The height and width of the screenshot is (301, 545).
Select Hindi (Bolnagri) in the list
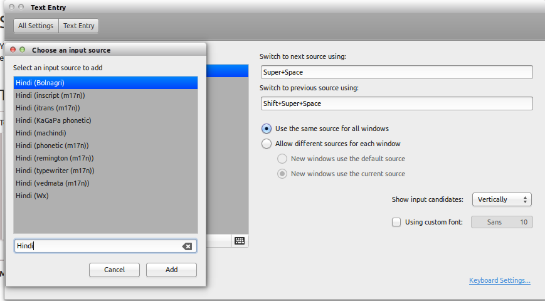click(x=105, y=83)
